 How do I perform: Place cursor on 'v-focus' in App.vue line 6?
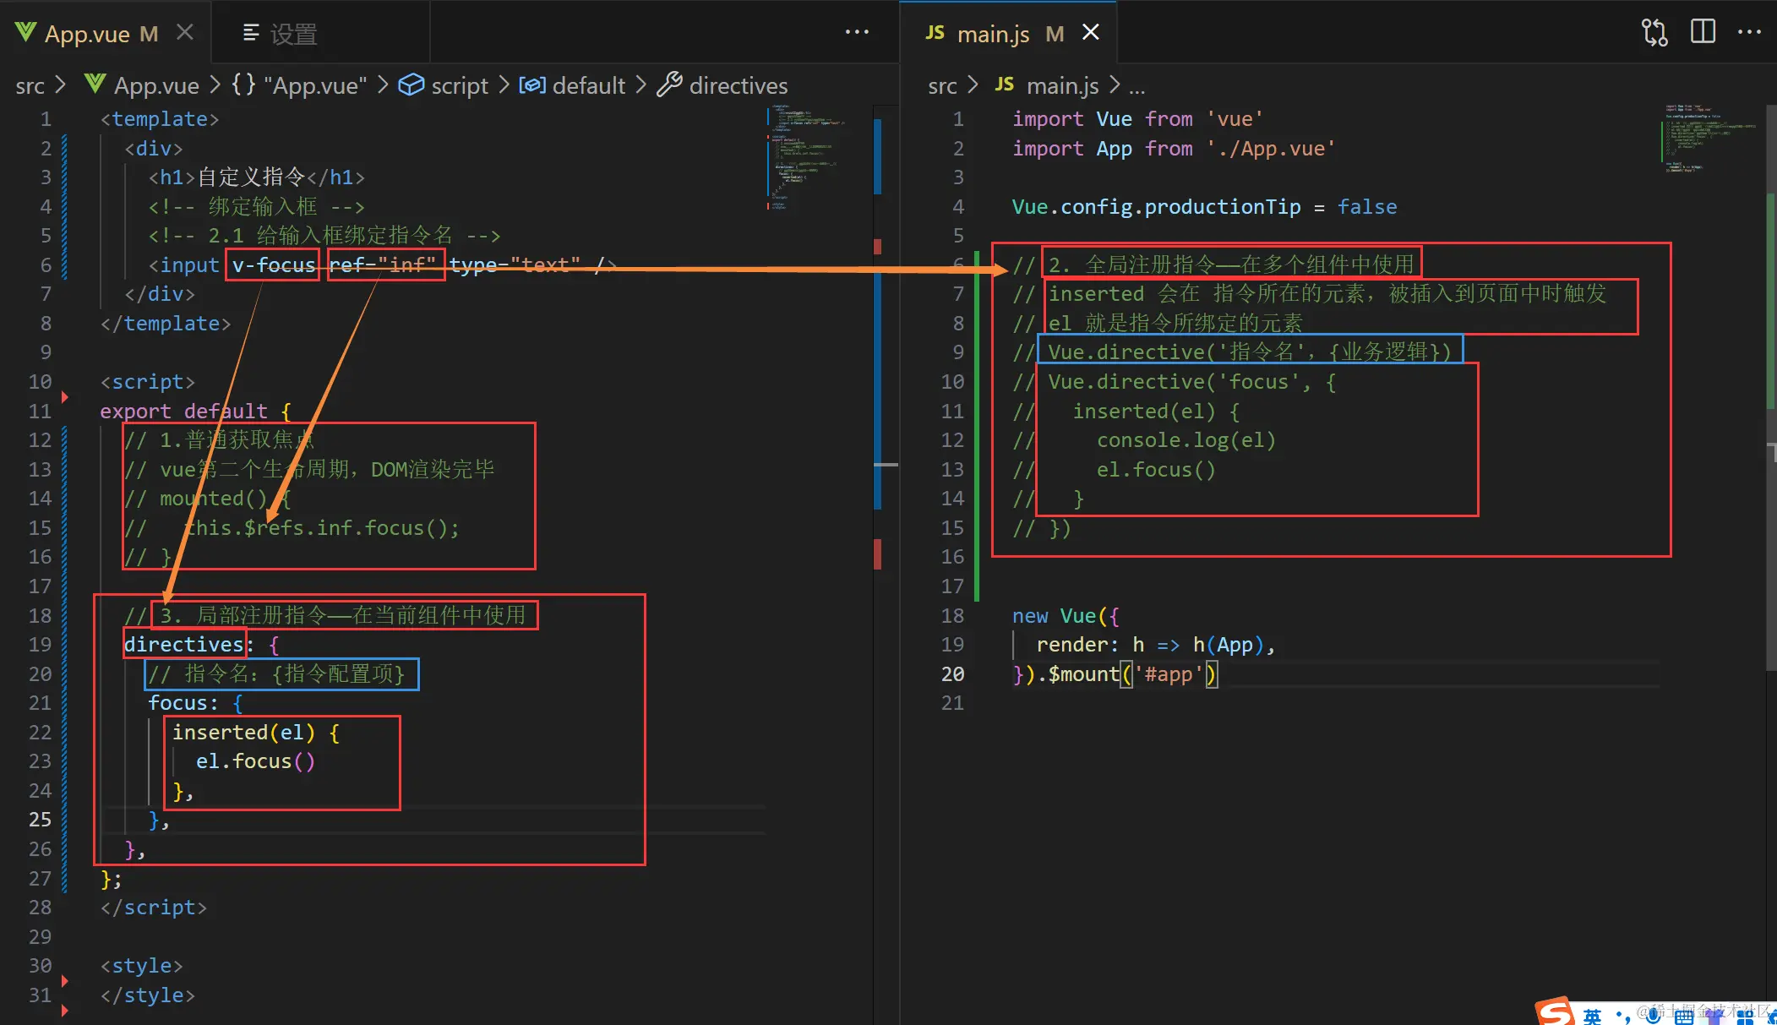273,264
